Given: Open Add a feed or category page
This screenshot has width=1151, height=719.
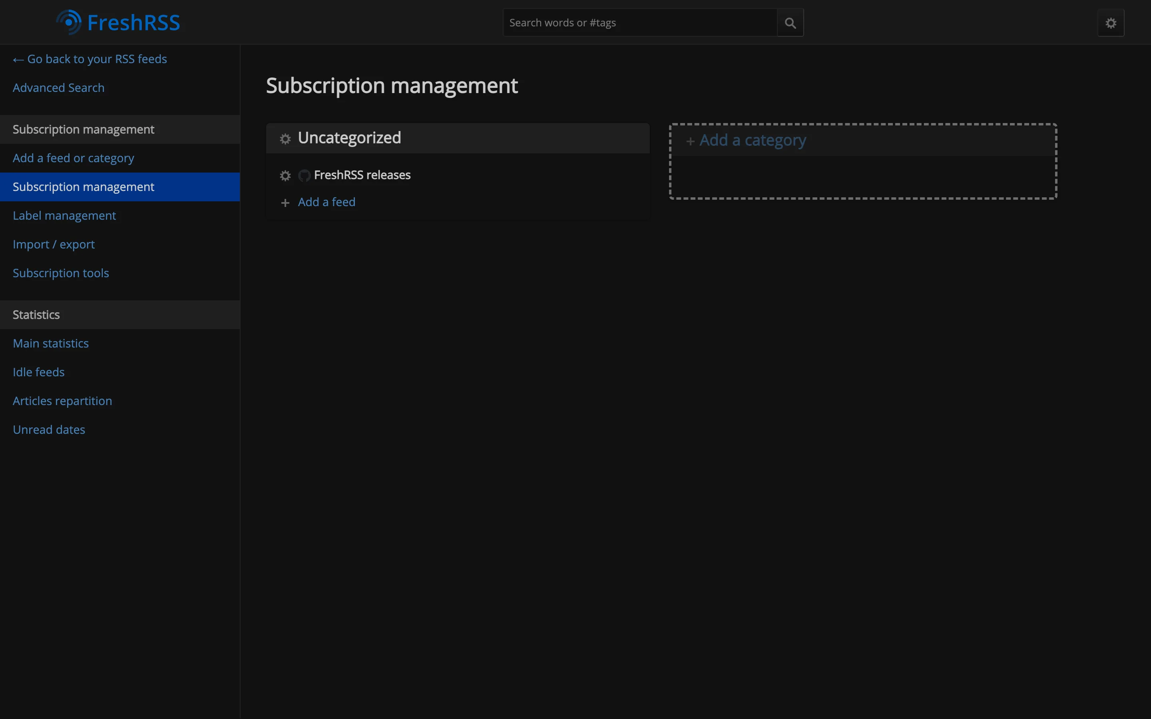Looking at the screenshot, I should coord(120,158).
